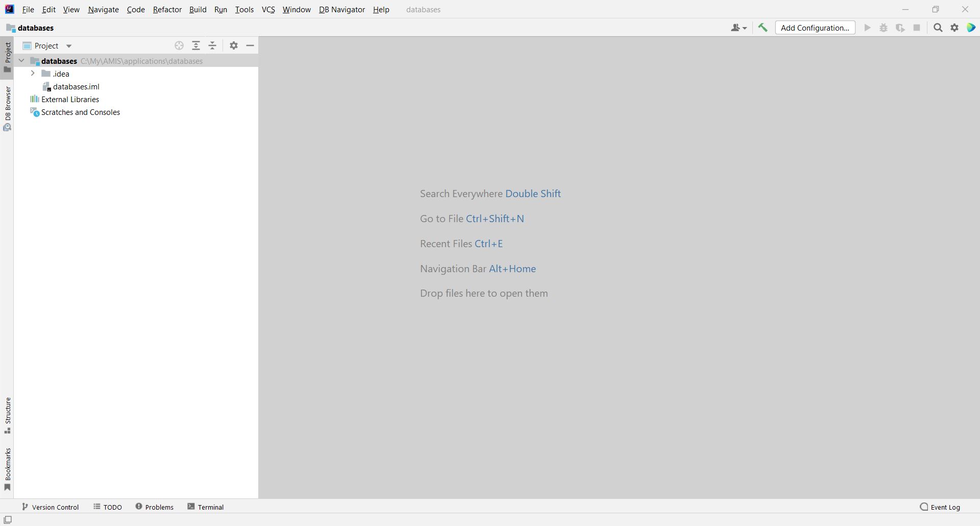The image size is (980, 526).
Task: Toggle the Structure tool window
Action: [7, 415]
